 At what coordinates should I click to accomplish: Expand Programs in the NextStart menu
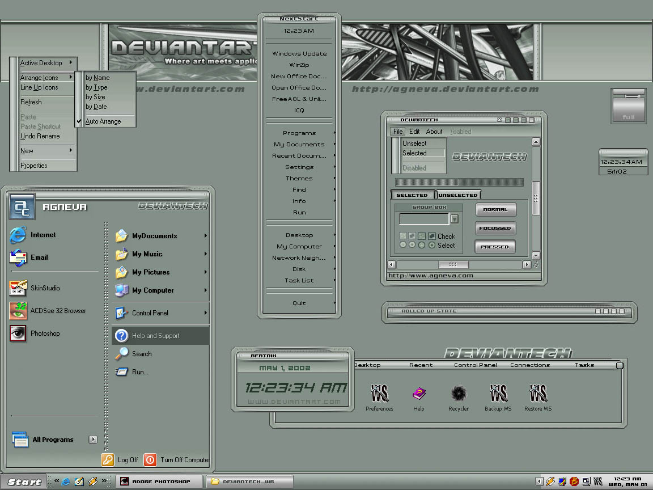(x=299, y=133)
